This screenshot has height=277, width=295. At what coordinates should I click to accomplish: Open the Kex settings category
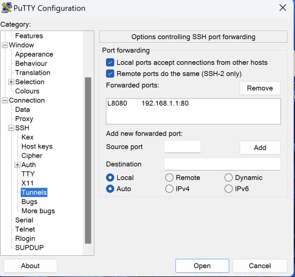[27, 137]
